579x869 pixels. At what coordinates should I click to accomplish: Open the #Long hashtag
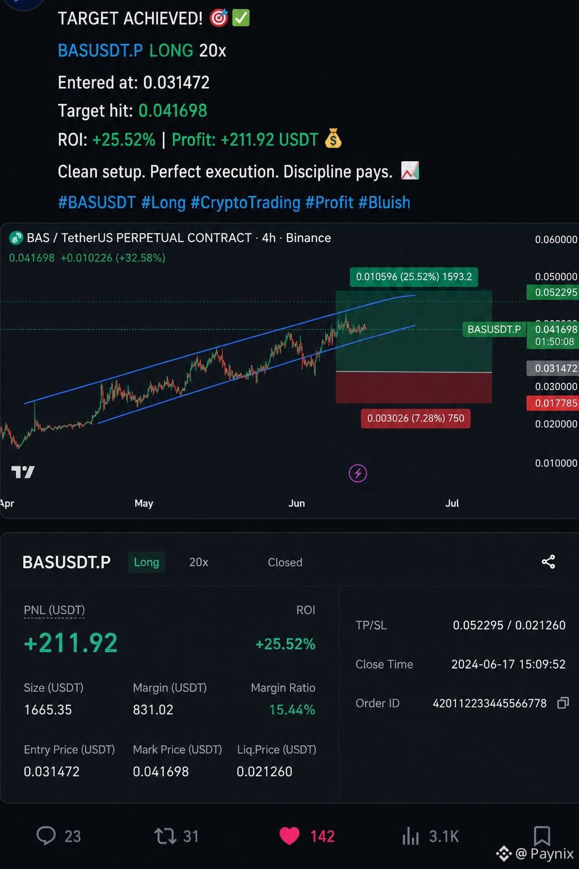[163, 202]
